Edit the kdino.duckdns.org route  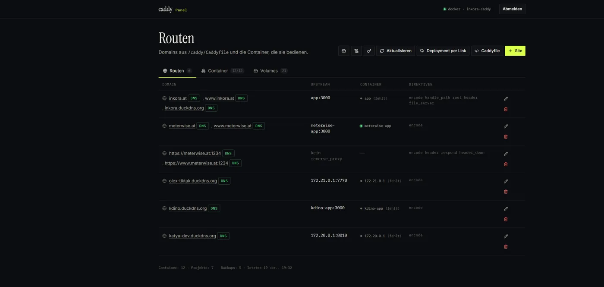506,209
